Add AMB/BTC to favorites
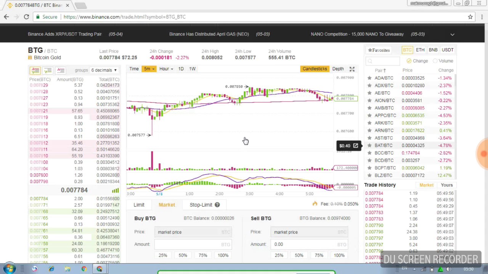Viewport: 488px width, 274px height. pyautogui.click(x=369, y=108)
